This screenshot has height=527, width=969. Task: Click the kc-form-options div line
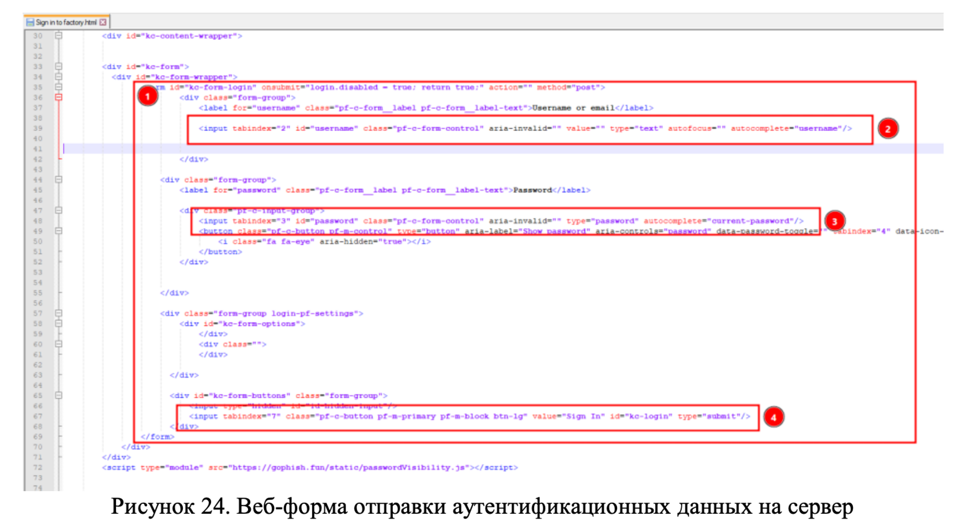[x=242, y=324]
